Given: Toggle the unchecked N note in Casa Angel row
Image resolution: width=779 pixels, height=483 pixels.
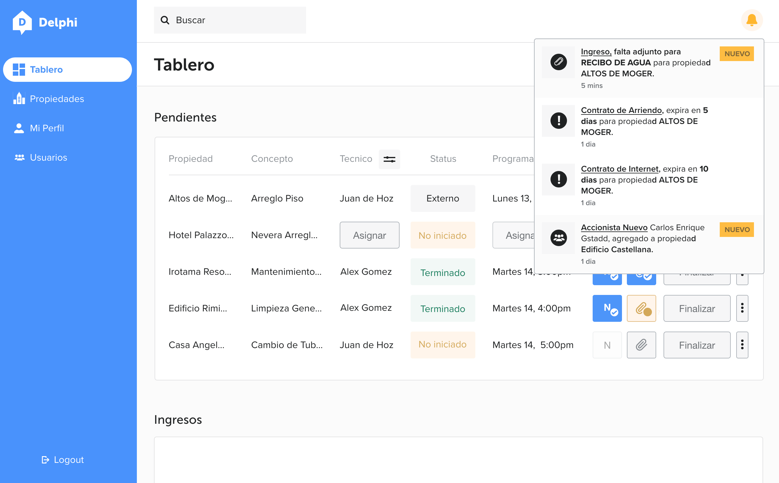Looking at the screenshot, I should coord(607,345).
